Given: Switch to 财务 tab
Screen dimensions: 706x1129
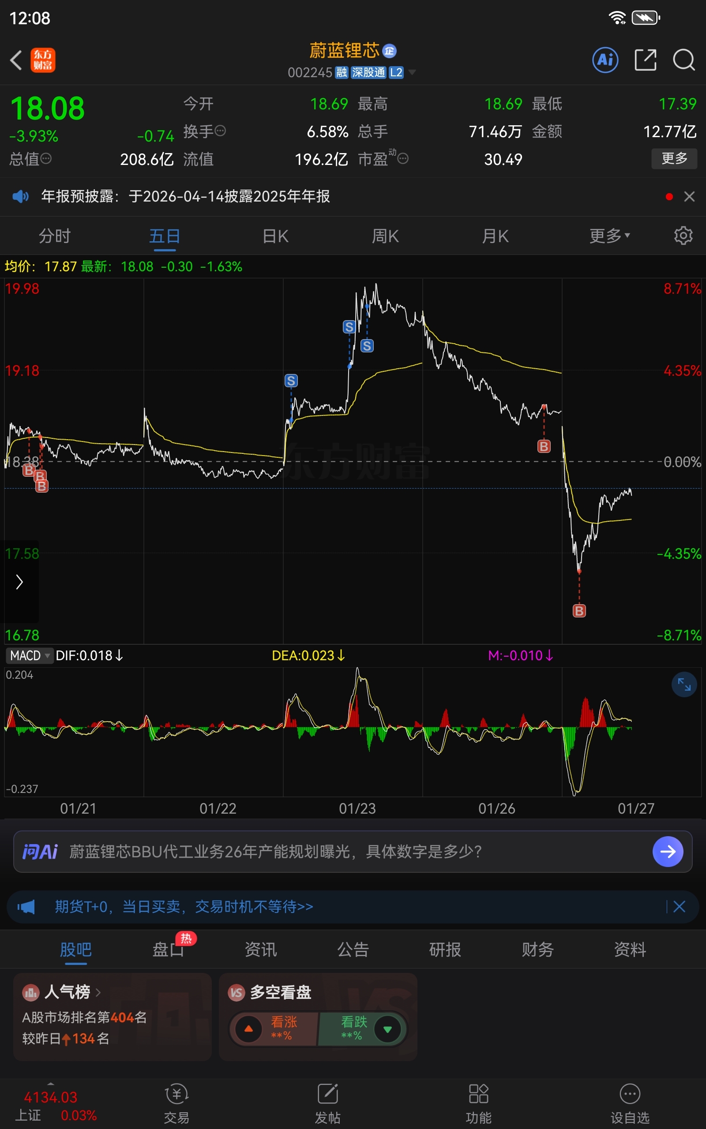Looking at the screenshot, I should click(x=537, y=950).
